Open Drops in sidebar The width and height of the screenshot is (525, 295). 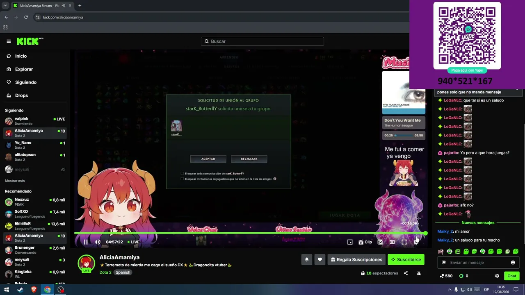[21, 95]
